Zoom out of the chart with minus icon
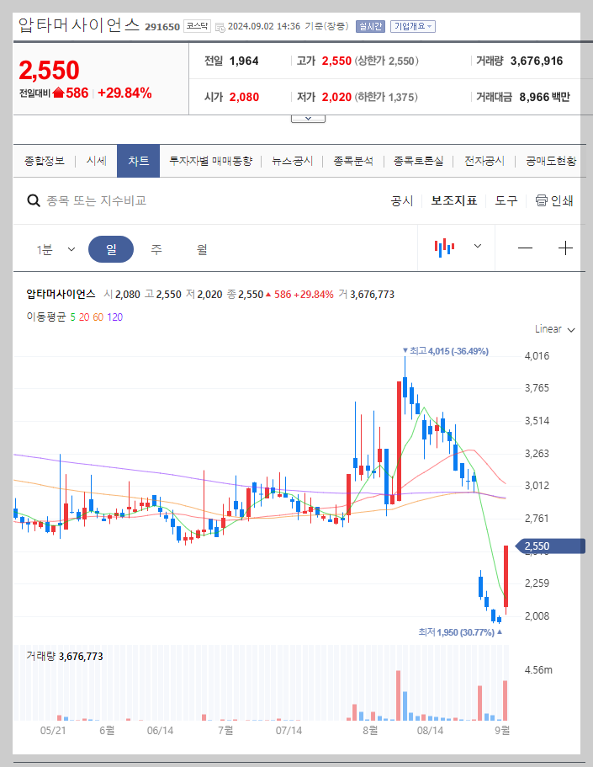The image size is (593, 767). point(526,248)
